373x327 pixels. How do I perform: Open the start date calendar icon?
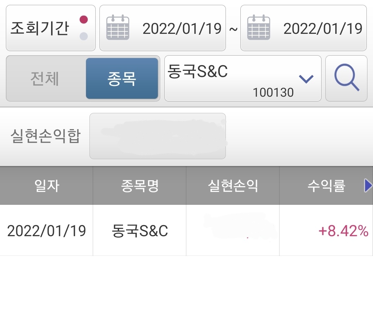tap(117, 28)
